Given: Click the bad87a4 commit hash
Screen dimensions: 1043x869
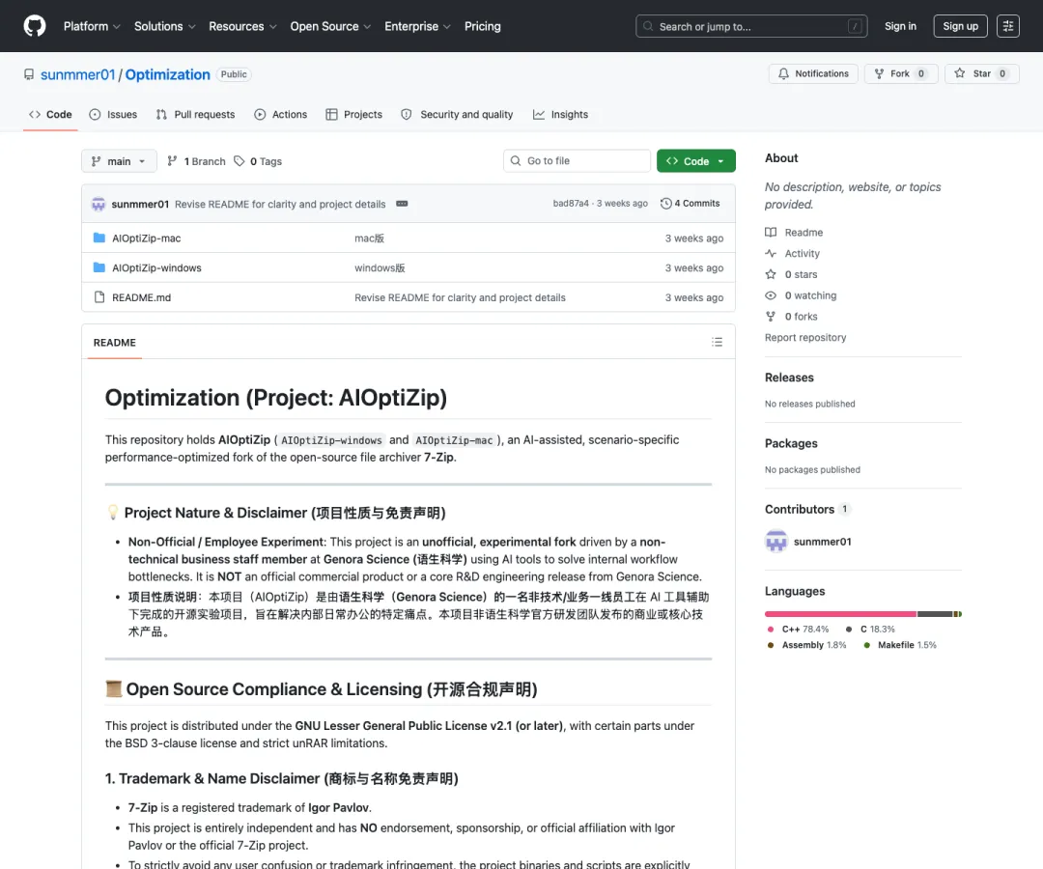Looking at the screenshot, I should [571, 204].
